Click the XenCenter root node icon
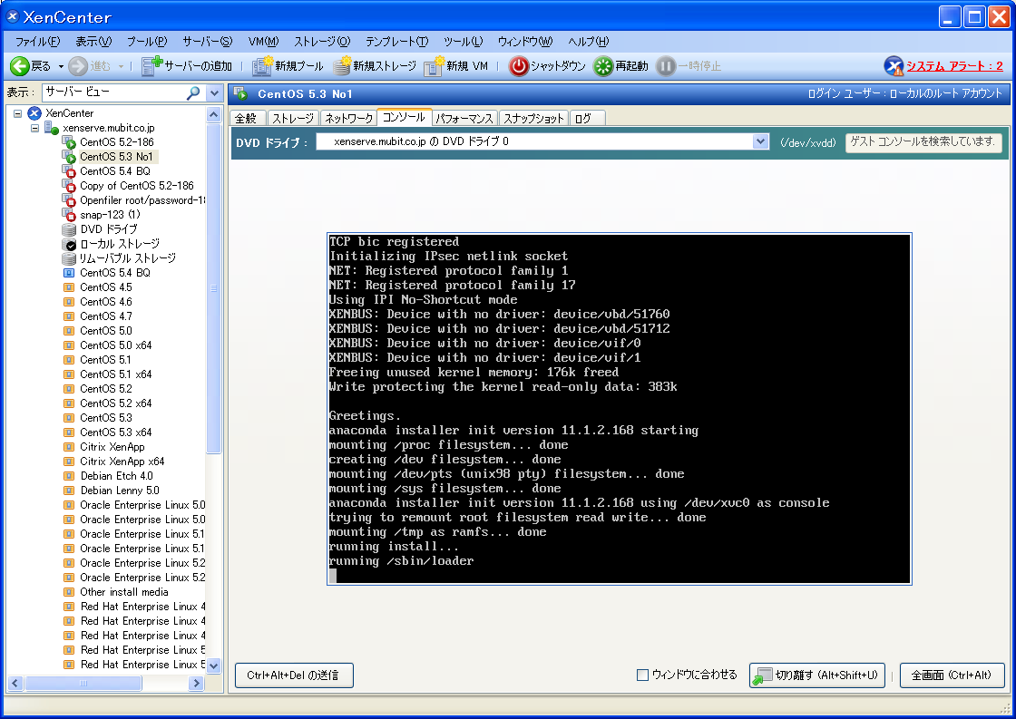Screen dimensions: 1016x719 34,113
